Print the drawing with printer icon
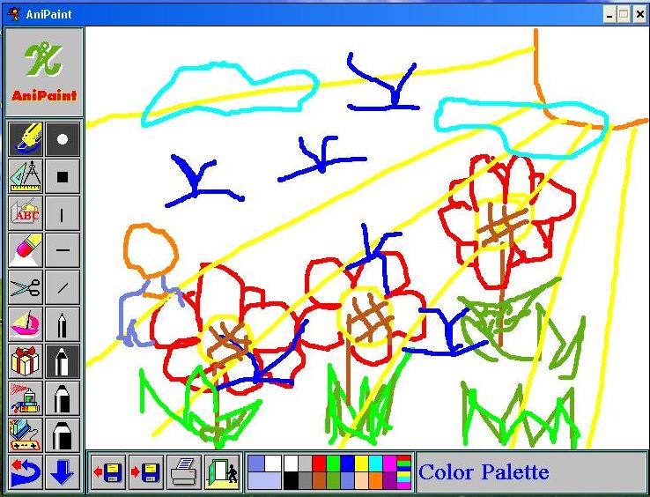Screen dimensions: 650x497 (183, 471)
